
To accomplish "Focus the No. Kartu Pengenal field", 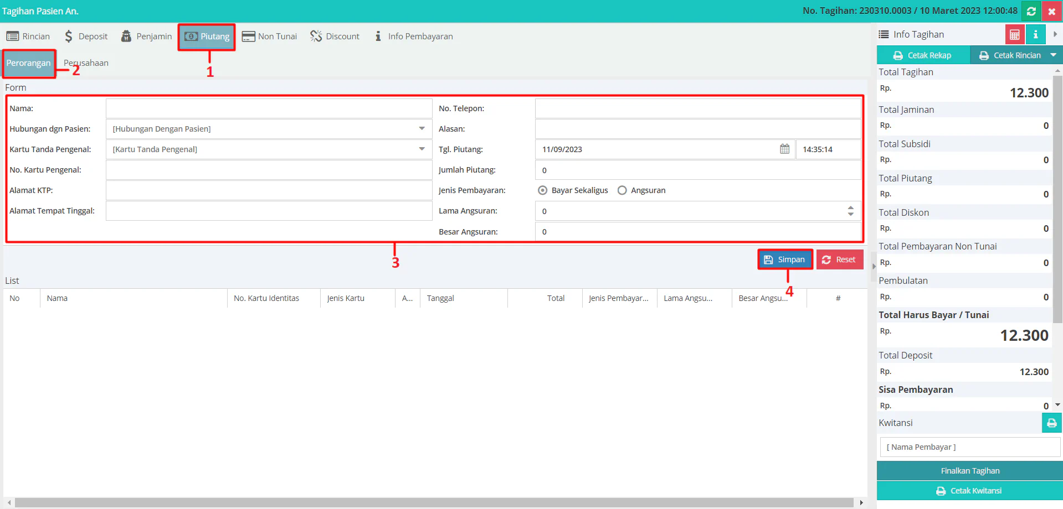I will tap(269, 170).
